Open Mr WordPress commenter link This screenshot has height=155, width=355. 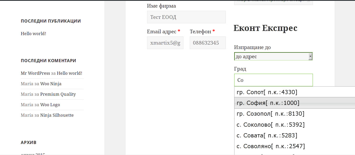pos(35,73)
